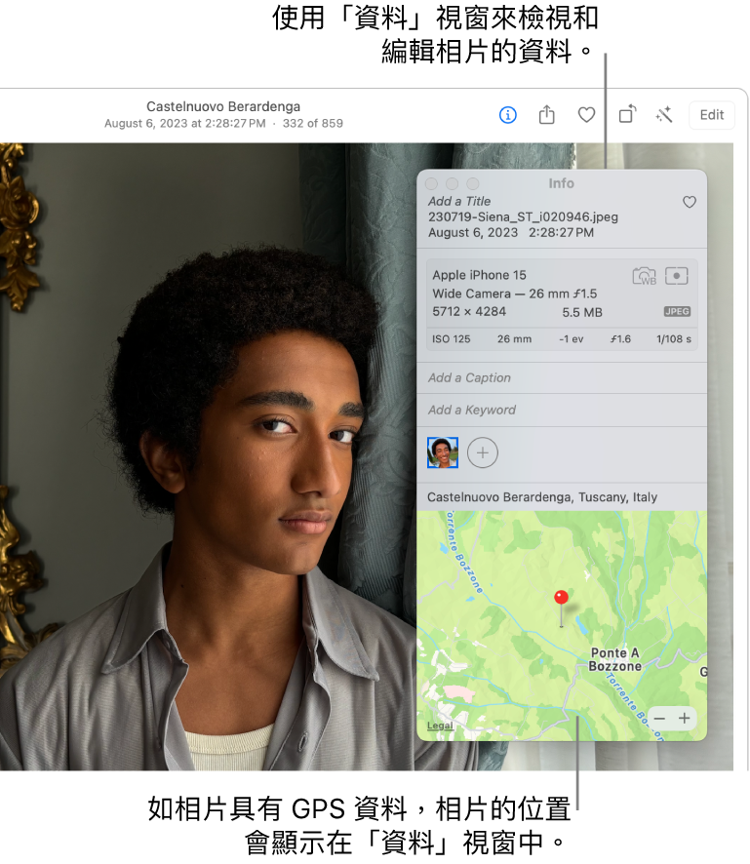Click the 1/108 s shutter value
Image resolution: width=750 pixels, height=864 pixels.
coord(673,339)
